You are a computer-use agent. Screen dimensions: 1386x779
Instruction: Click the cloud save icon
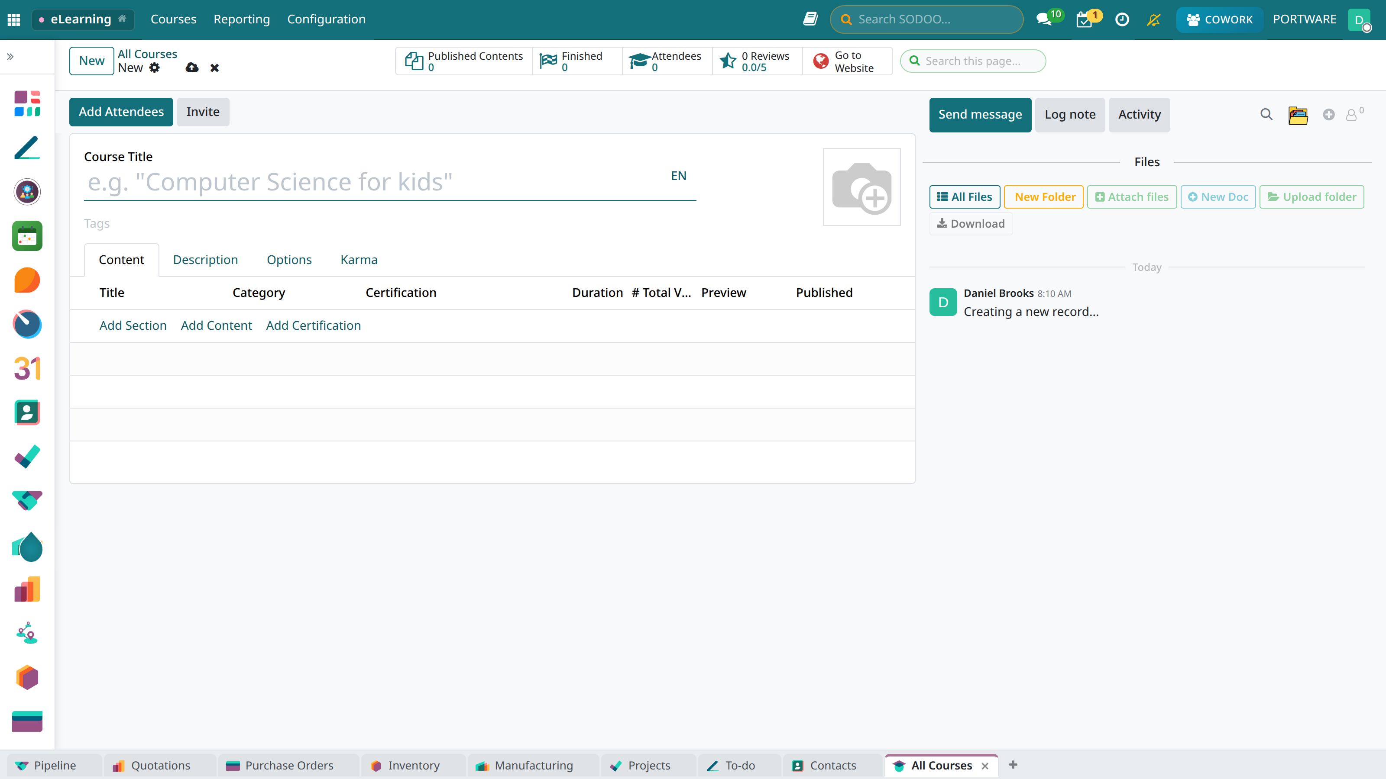tap(191, 68)
